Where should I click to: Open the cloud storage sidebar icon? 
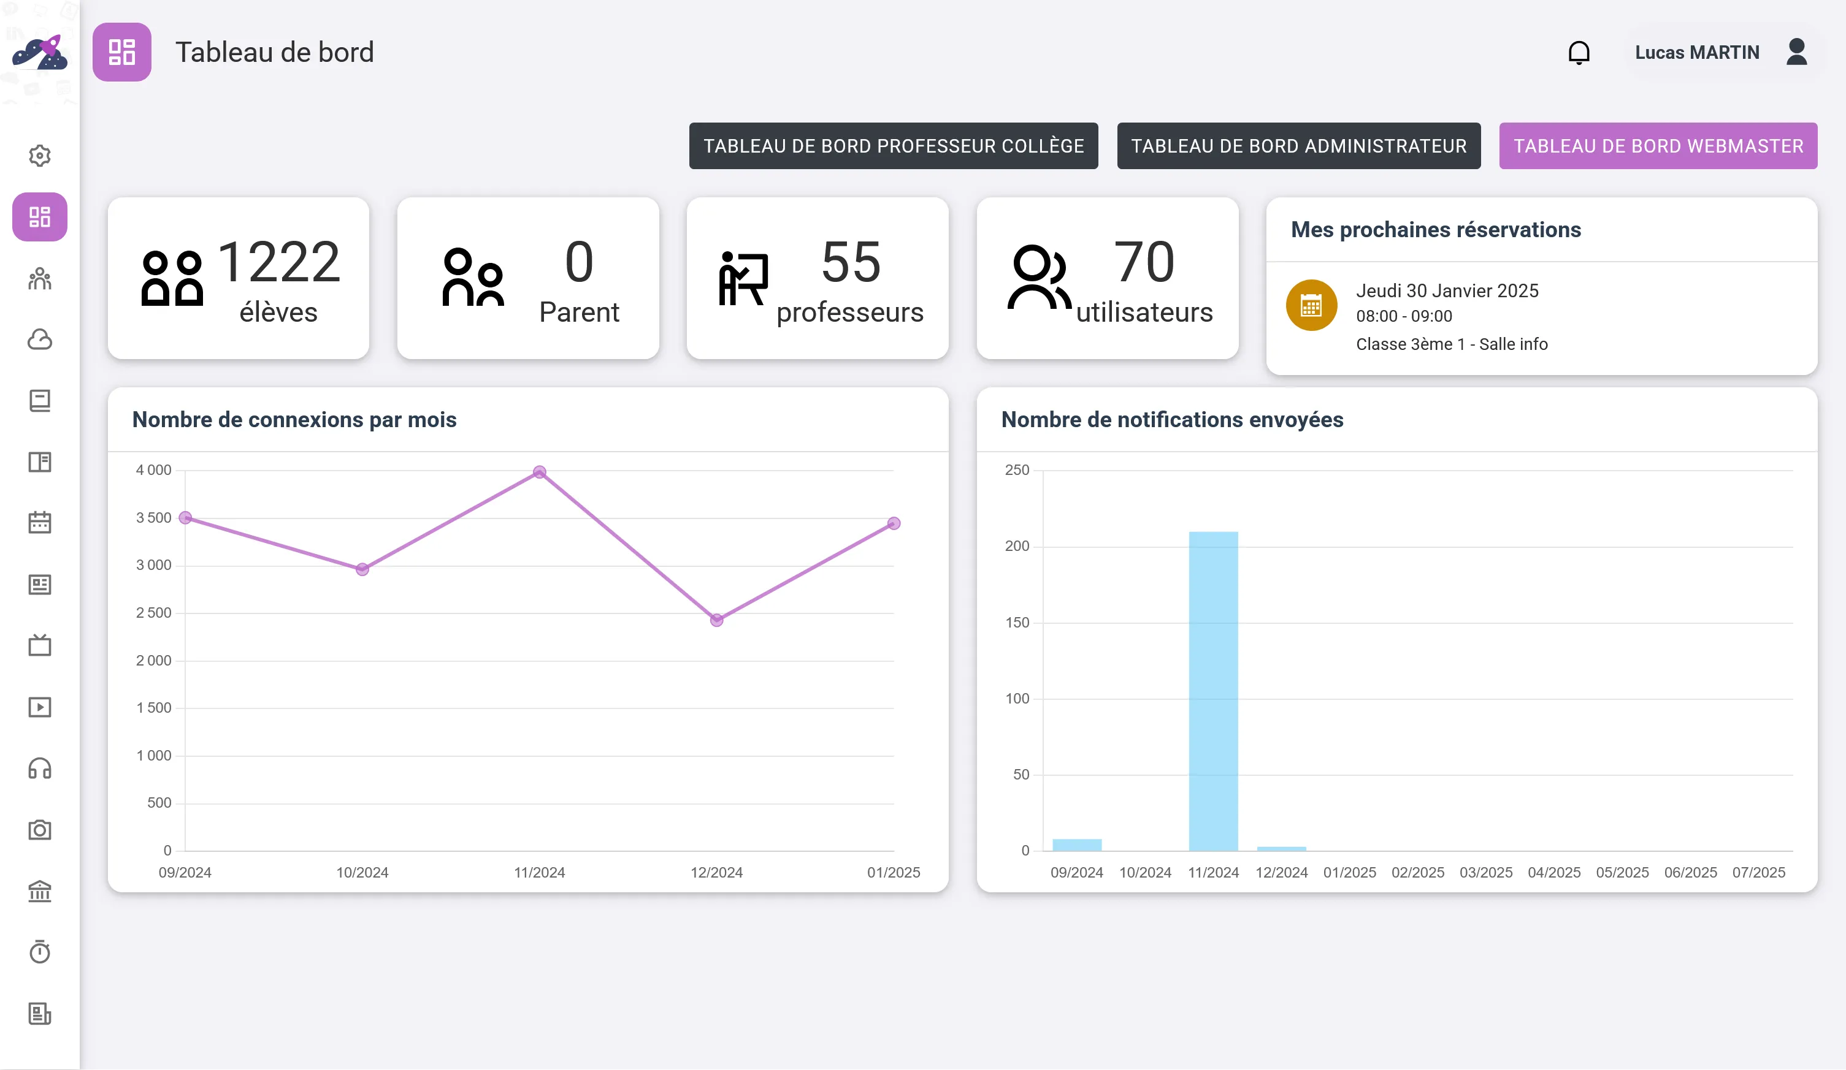tap(39, 340)
